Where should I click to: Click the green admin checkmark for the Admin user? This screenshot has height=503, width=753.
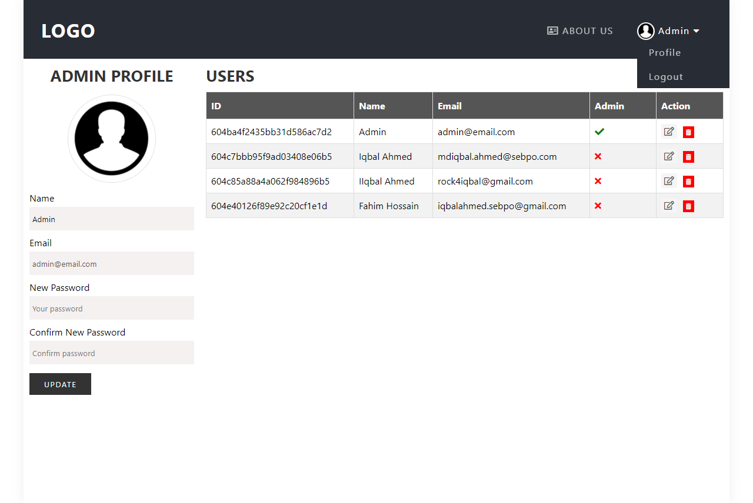(599, 131)
